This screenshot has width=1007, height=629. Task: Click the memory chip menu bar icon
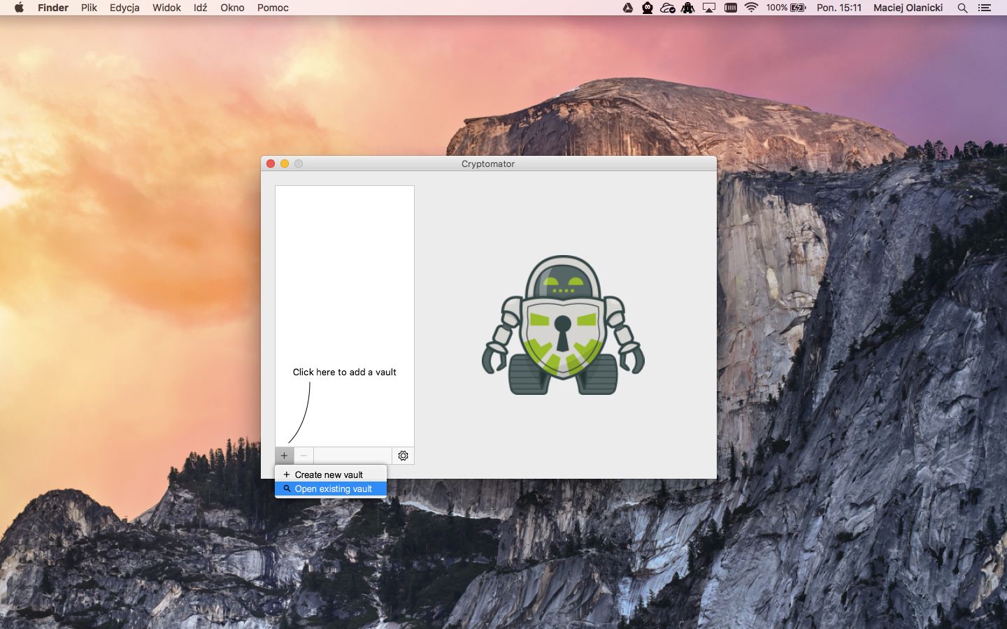731,8
